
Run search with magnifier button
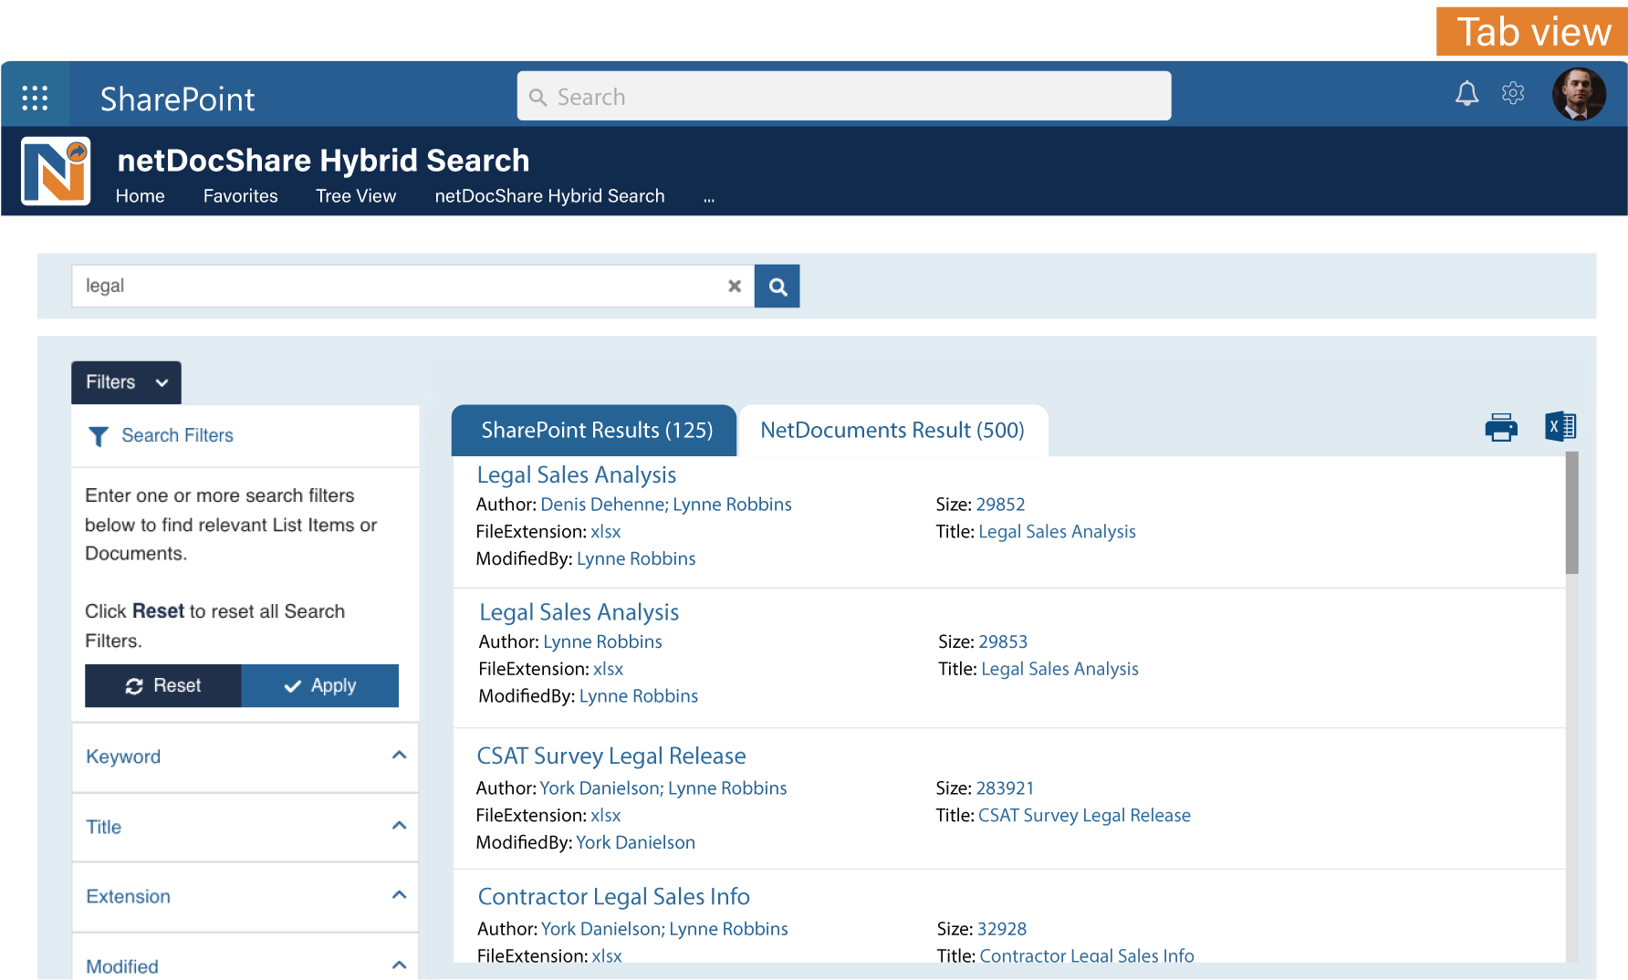777,287
